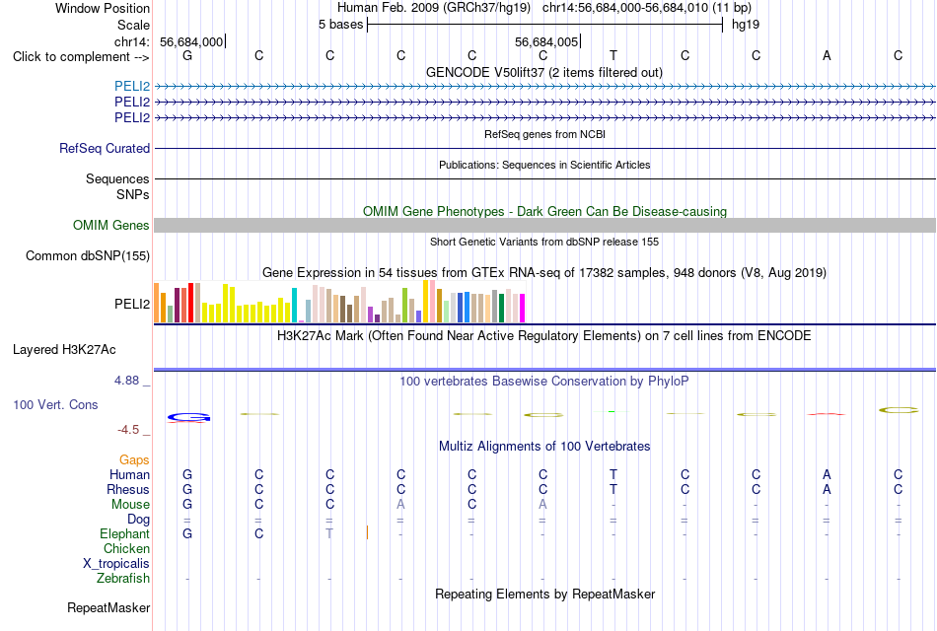Click the RepeatMasker track label
Screen dimensions: 937x631
click(108, 607)
